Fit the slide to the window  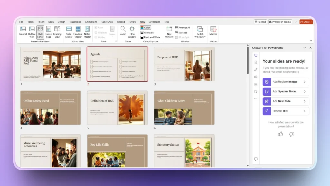pos(132,32)
